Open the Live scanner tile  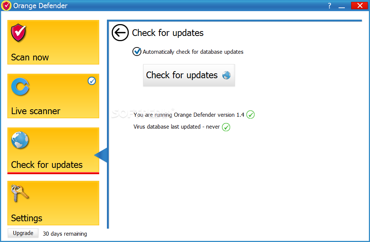(53, 96)
